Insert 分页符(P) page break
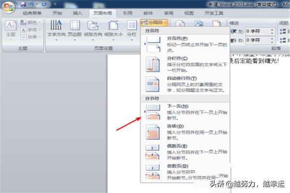Image resolution: width=290 pixels, height=193 pixels. pos(185,44)
